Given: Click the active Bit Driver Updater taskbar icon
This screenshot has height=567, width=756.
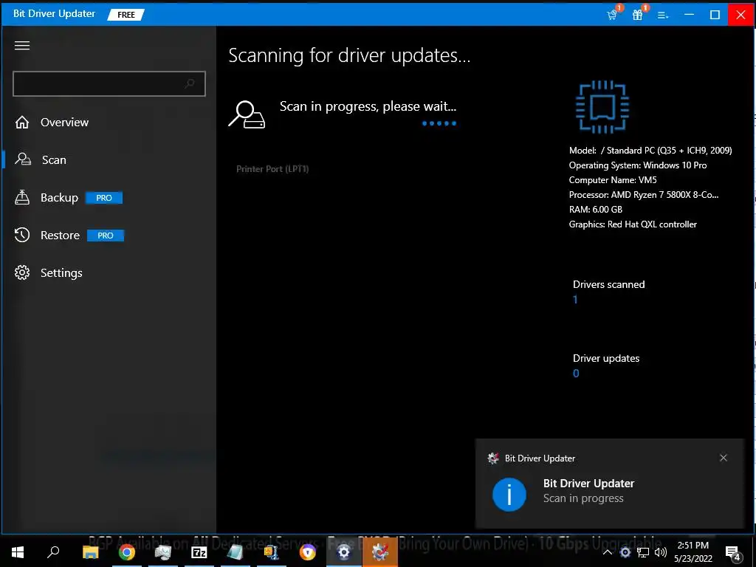Looking at the screenshot, I should pos(380,552).
